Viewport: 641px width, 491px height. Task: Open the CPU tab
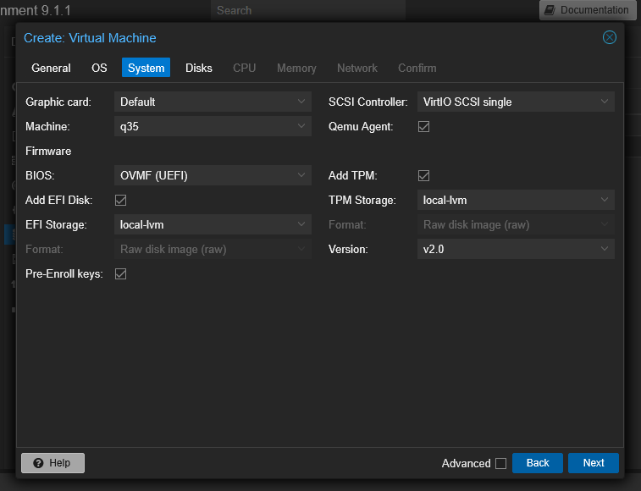(245, 68)
